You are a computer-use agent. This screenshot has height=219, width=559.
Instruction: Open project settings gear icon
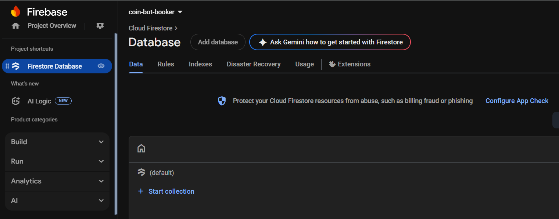(x=100, y=26)
